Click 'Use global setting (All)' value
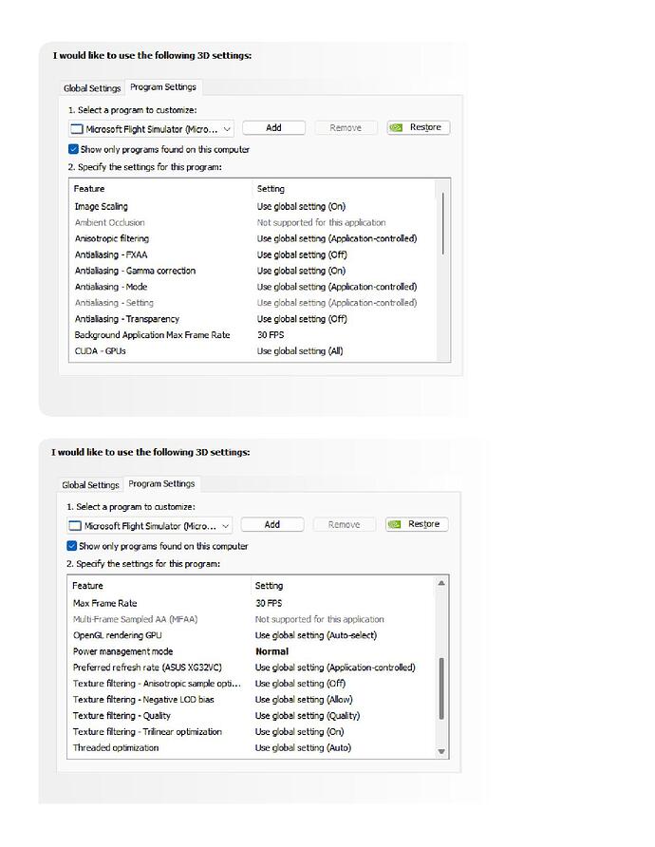The image size is (655, 847). pos(300,351)
